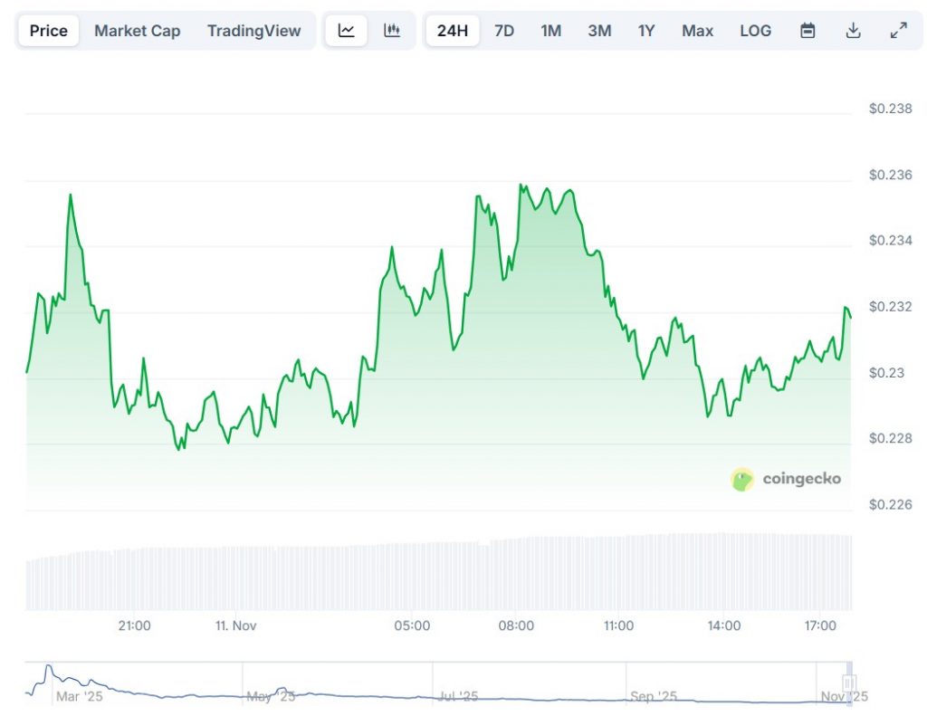This screenshot has width=927, height=716.
Task: Switch to line chart view icon
Action: click(346, 31)
